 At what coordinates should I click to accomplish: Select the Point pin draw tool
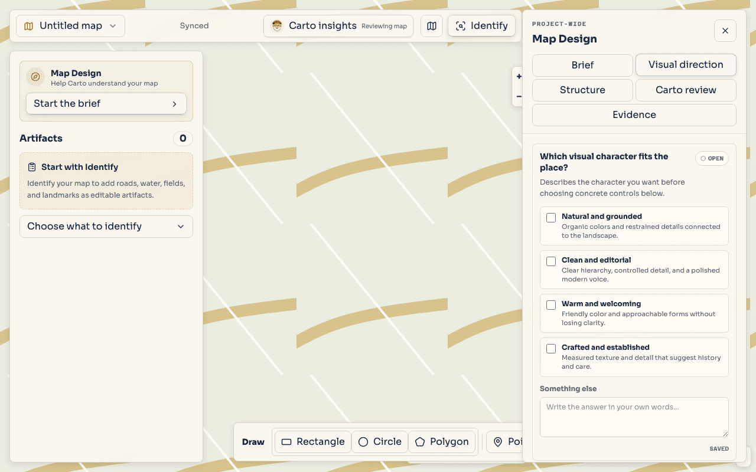pos(505,442)
